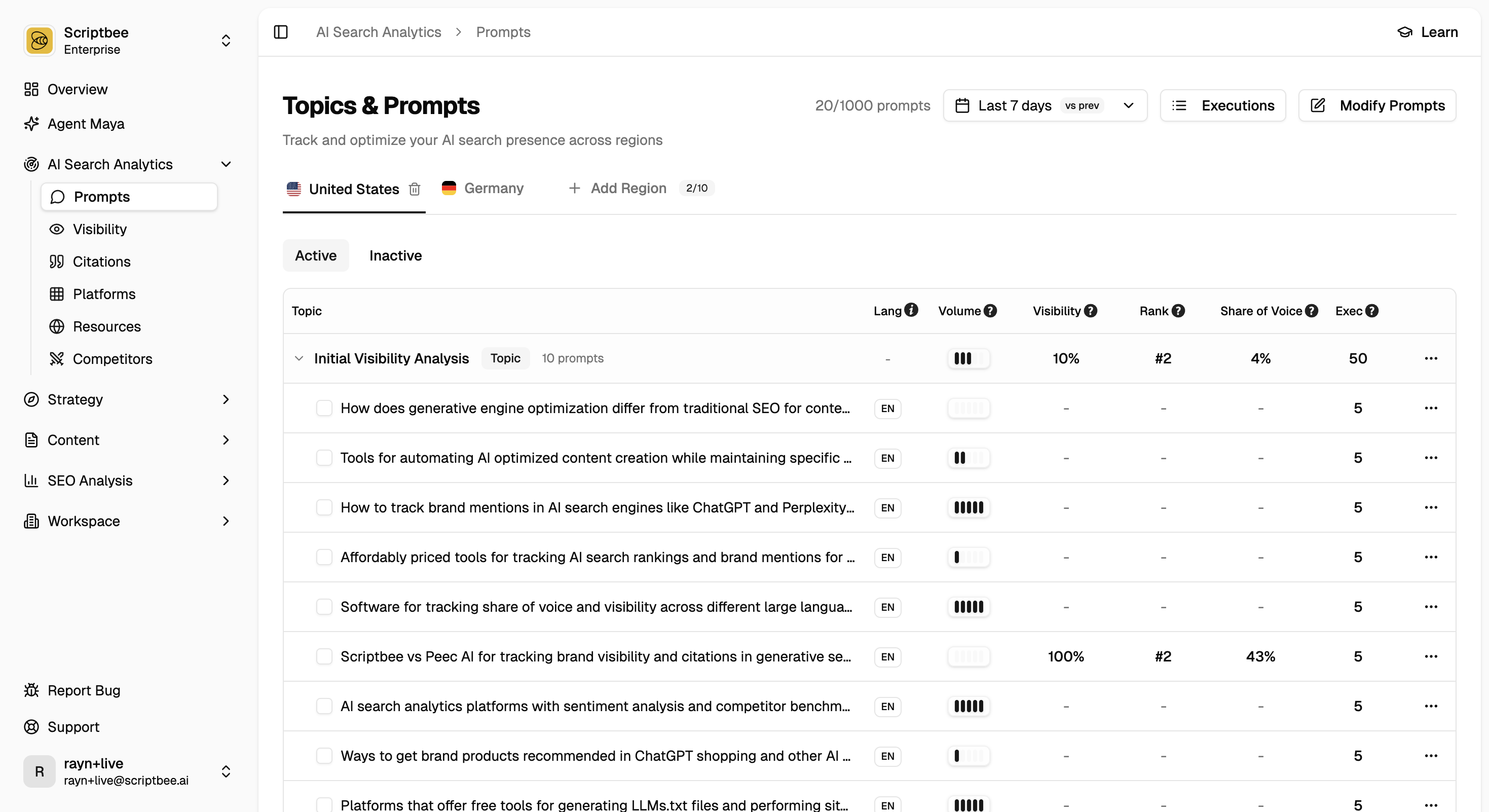This screenshot has width=1489, height=812.
Task: Open Competitors in the sidebar
Action: (x=112, y=359)
